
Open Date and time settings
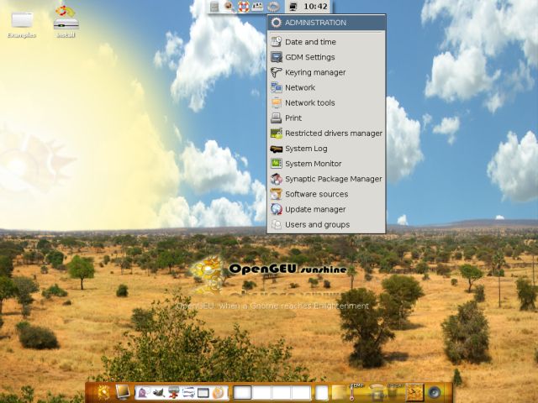click(x=326, y=42)
